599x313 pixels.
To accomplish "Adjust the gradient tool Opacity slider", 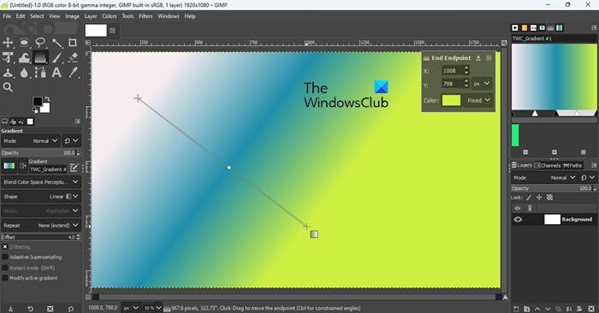I will [x=40, y=153].
